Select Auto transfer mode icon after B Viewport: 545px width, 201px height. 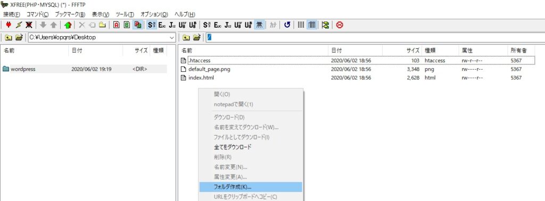click(137, 25)
